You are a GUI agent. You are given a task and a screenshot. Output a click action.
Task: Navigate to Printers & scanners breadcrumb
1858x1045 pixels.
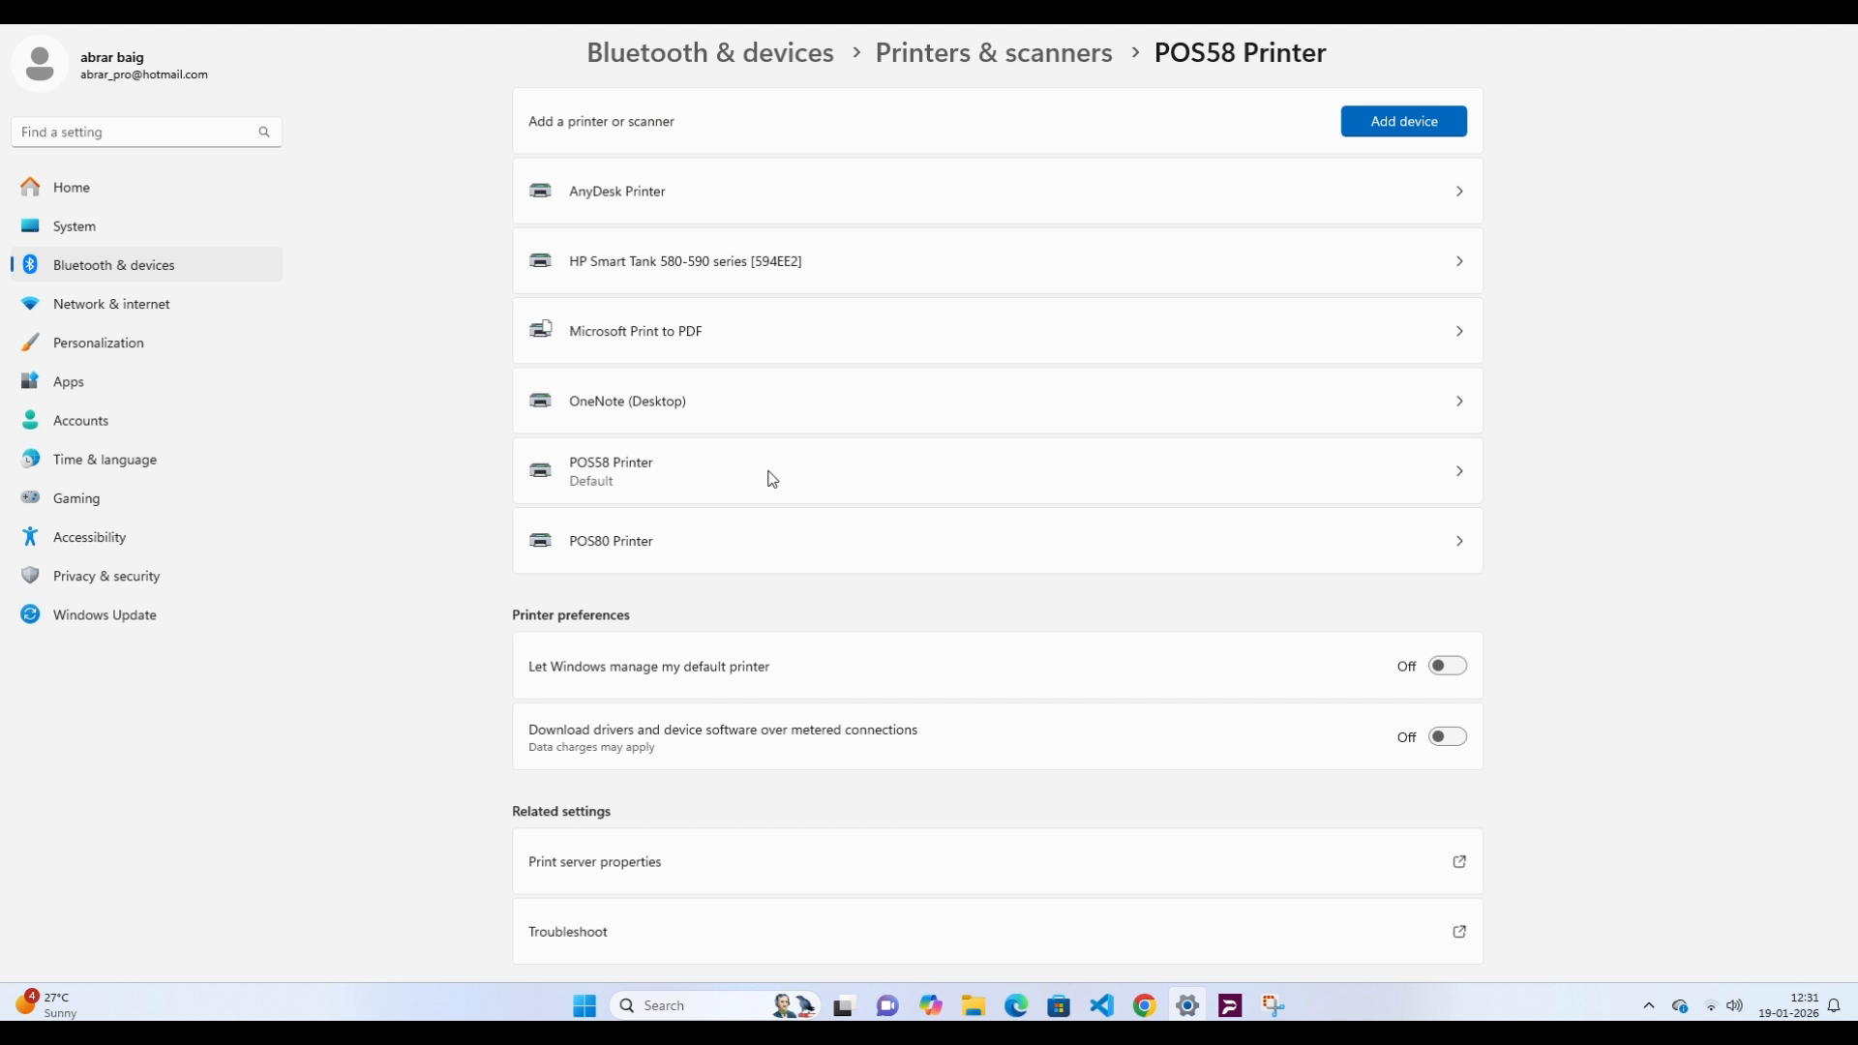tap(993, 52)
